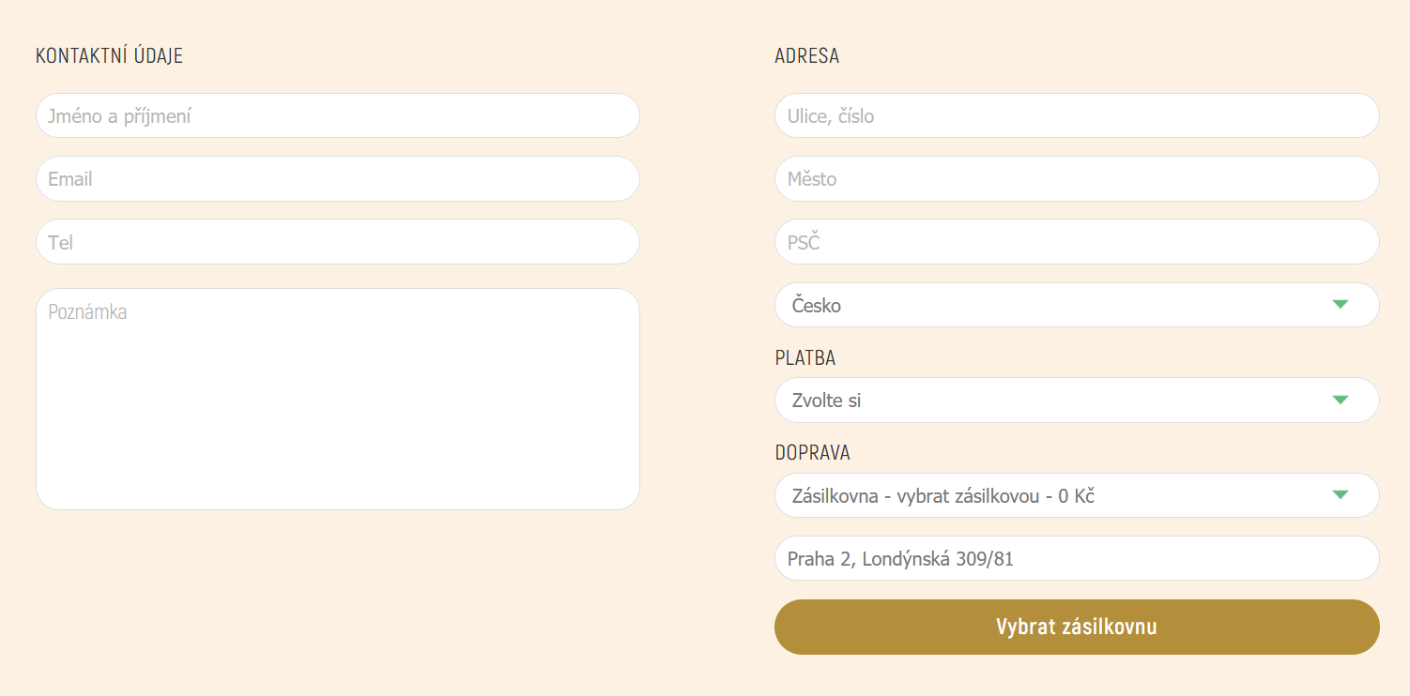
Task: Open the Česko country dropdown
Action: pos(1077,305)
